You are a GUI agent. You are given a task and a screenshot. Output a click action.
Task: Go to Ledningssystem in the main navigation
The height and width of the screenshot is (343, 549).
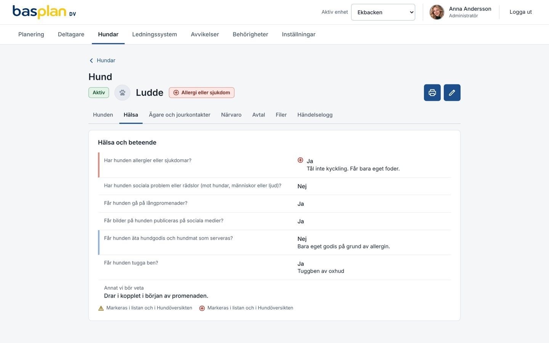(x=154, y=34)
